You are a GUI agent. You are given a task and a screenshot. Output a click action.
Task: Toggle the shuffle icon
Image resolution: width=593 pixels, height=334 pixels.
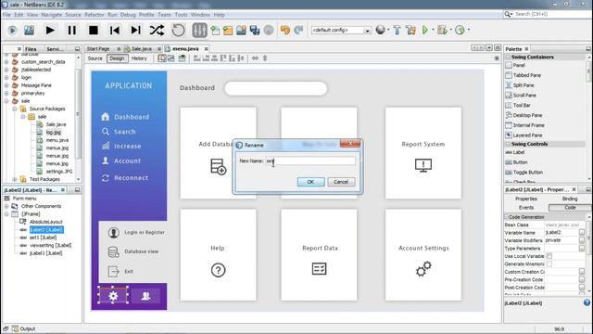click(157, 31)
